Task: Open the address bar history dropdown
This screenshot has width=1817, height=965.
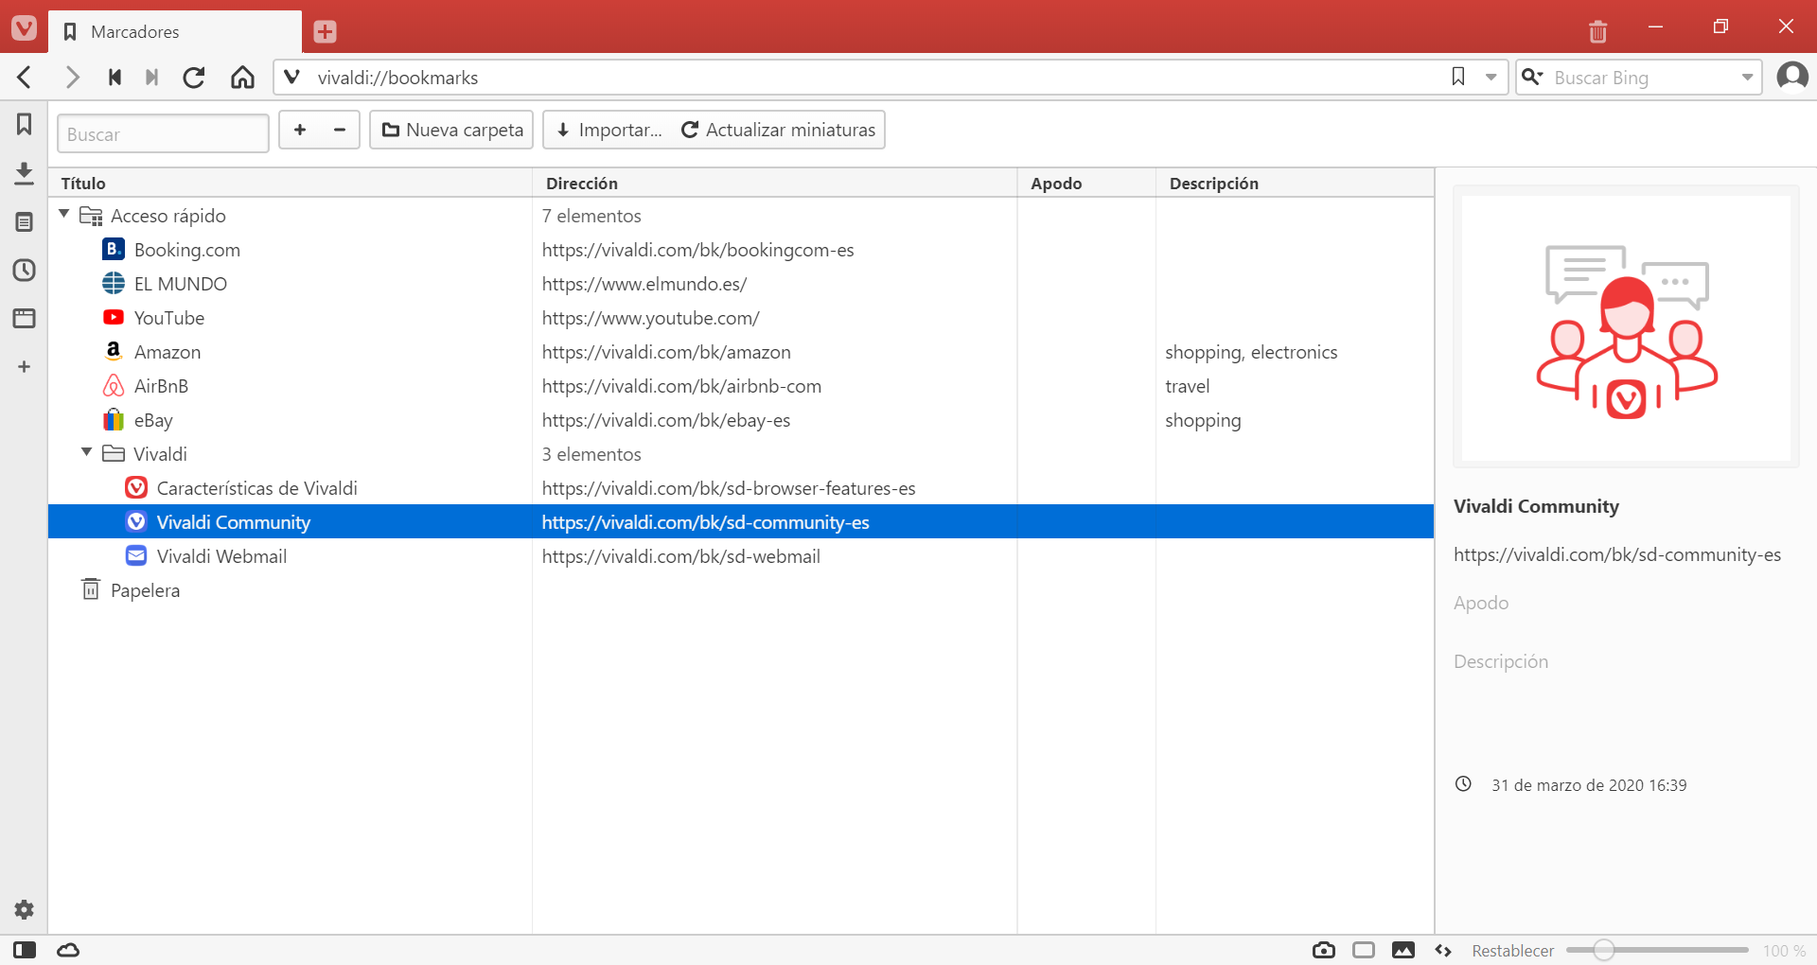Action: (x=1491, y=78)
